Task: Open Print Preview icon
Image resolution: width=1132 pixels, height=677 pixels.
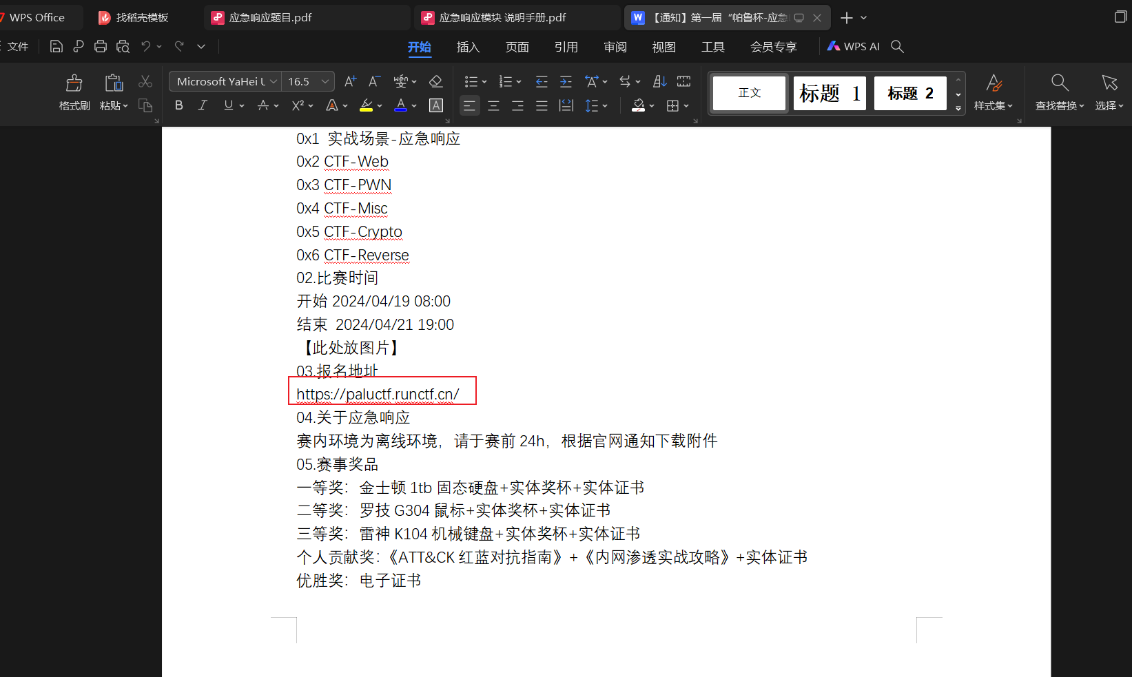Action: [123, 46]
